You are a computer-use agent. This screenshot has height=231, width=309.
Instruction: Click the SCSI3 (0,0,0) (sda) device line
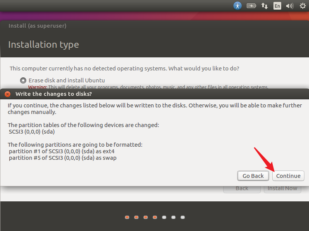coord(32,132)
